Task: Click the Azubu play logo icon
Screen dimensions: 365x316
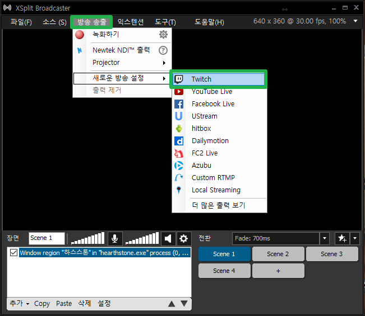Action: 179,166
